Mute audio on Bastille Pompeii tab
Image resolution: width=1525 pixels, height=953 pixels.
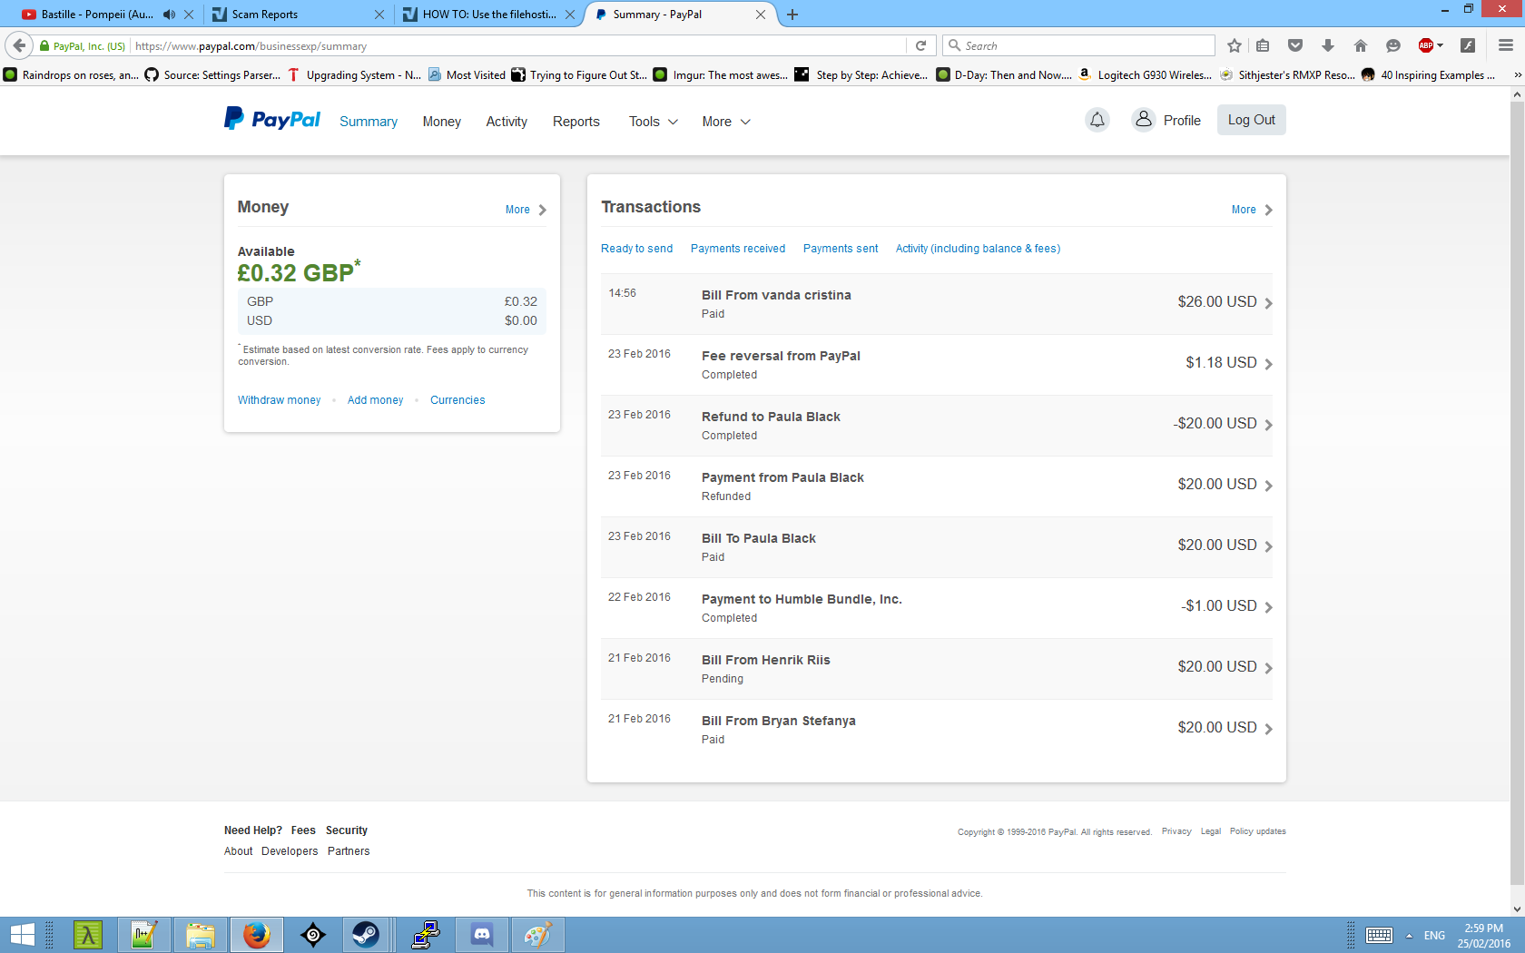click(169, 15)
